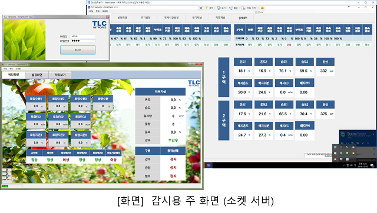Click the checkmark icon in TeamViewer panel
This screenshot has height=213, width=377.
(x=363, y=143)
